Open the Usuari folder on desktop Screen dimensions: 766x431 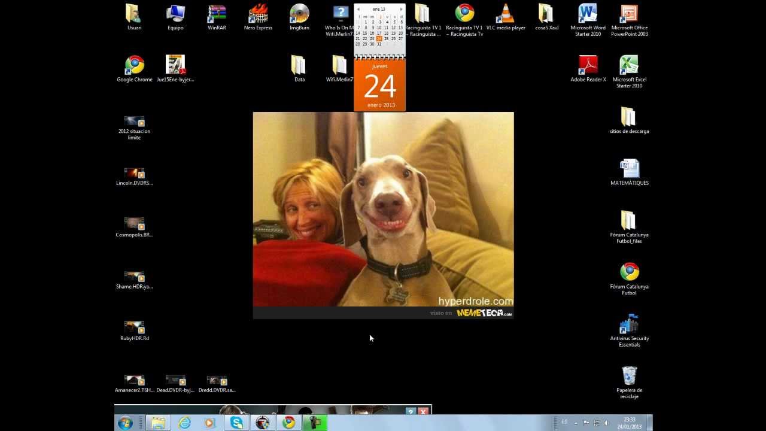(x=134, y=17)
